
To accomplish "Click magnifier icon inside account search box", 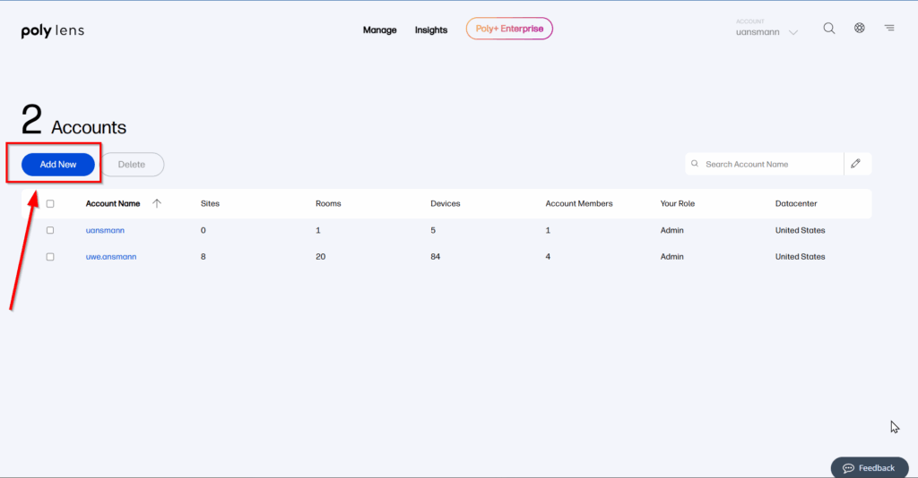I will [696, 164].
